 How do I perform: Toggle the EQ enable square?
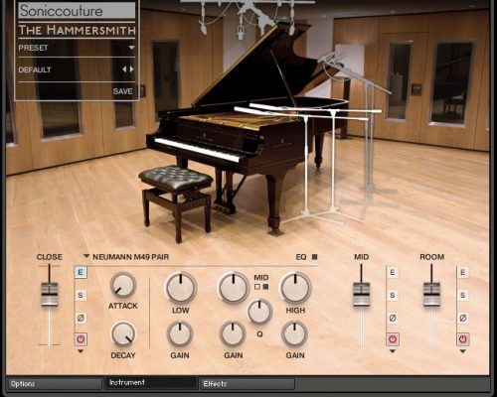coord(315,257)
